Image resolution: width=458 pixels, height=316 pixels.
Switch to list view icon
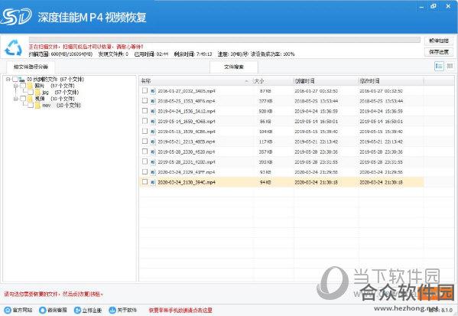tap(439, 66)
